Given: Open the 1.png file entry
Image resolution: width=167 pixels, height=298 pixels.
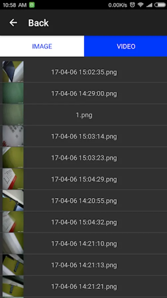Looking at the screenshot, I should point(83,115).
